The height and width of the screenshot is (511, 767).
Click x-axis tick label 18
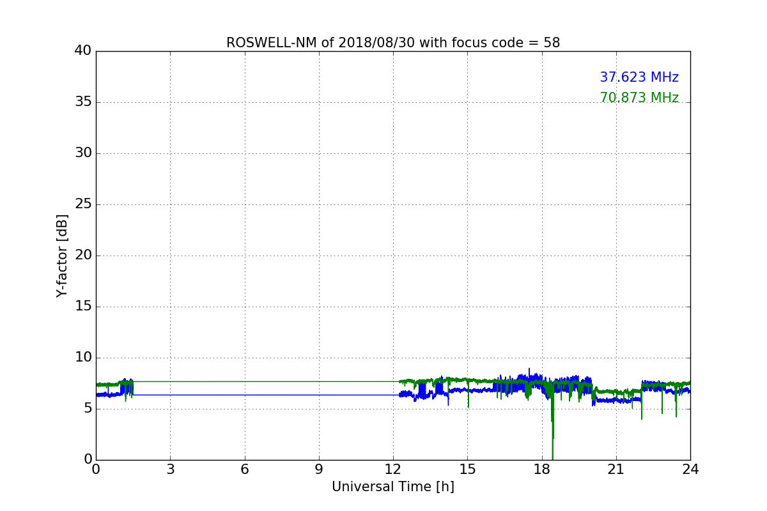click(x=542, y=469)
